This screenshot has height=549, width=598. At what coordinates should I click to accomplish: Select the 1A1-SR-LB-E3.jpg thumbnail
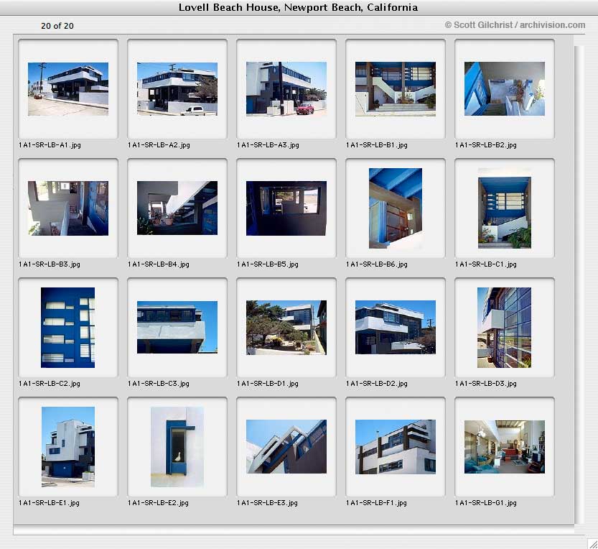coord(286,447)
